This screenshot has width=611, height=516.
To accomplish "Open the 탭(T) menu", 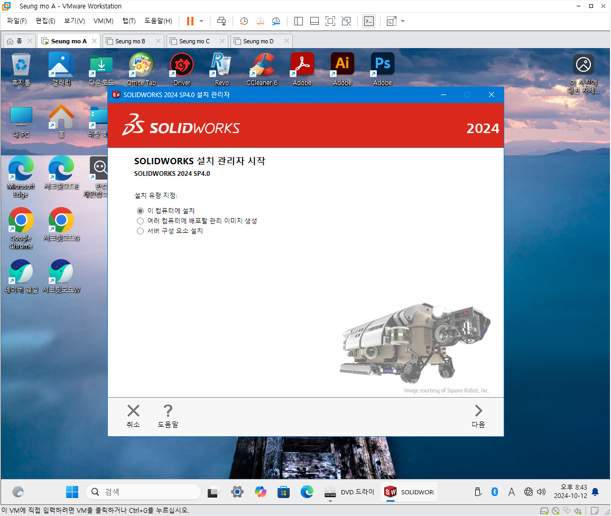I will (x=129, y=21).
